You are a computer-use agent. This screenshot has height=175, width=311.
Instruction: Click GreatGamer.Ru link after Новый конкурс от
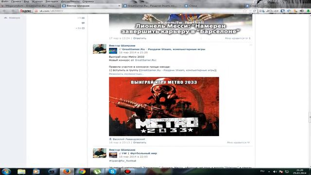pyautogui.click(x=145, y=60)
